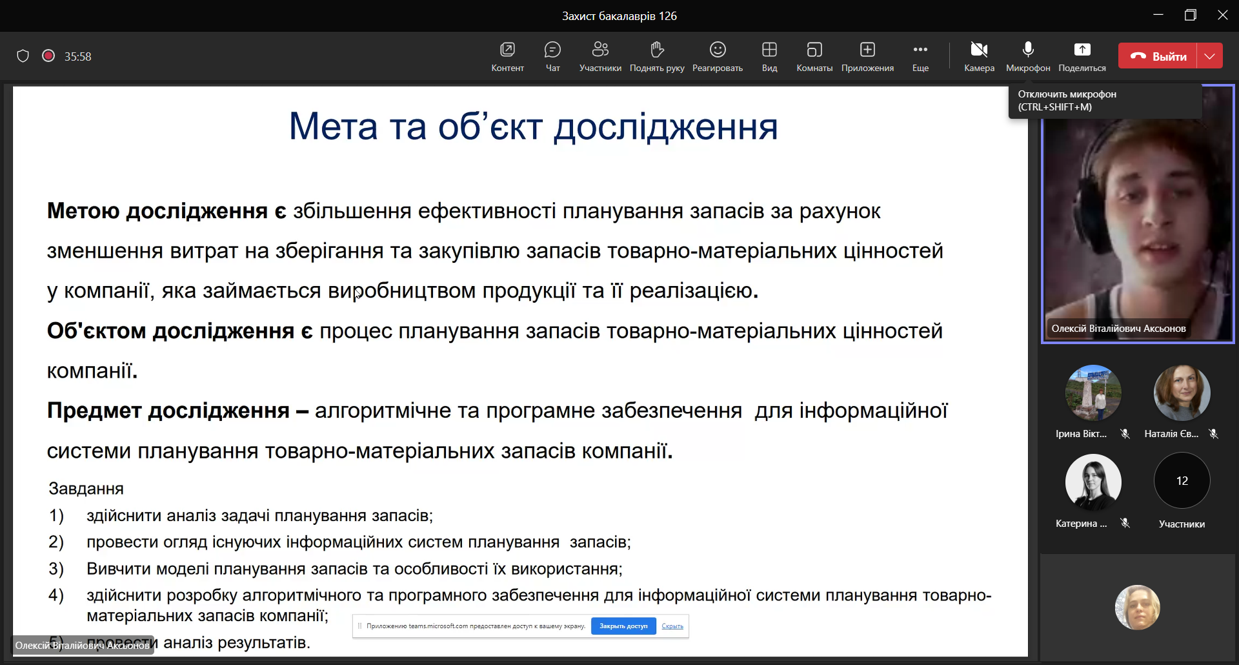Viewport: 1239px width, 665px height.
Task: Open the Еще more options menu
Action: tap(920, 56)
